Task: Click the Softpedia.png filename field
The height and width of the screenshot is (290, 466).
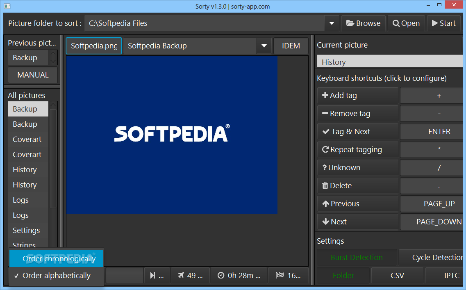Action: (x=94, y=46)
